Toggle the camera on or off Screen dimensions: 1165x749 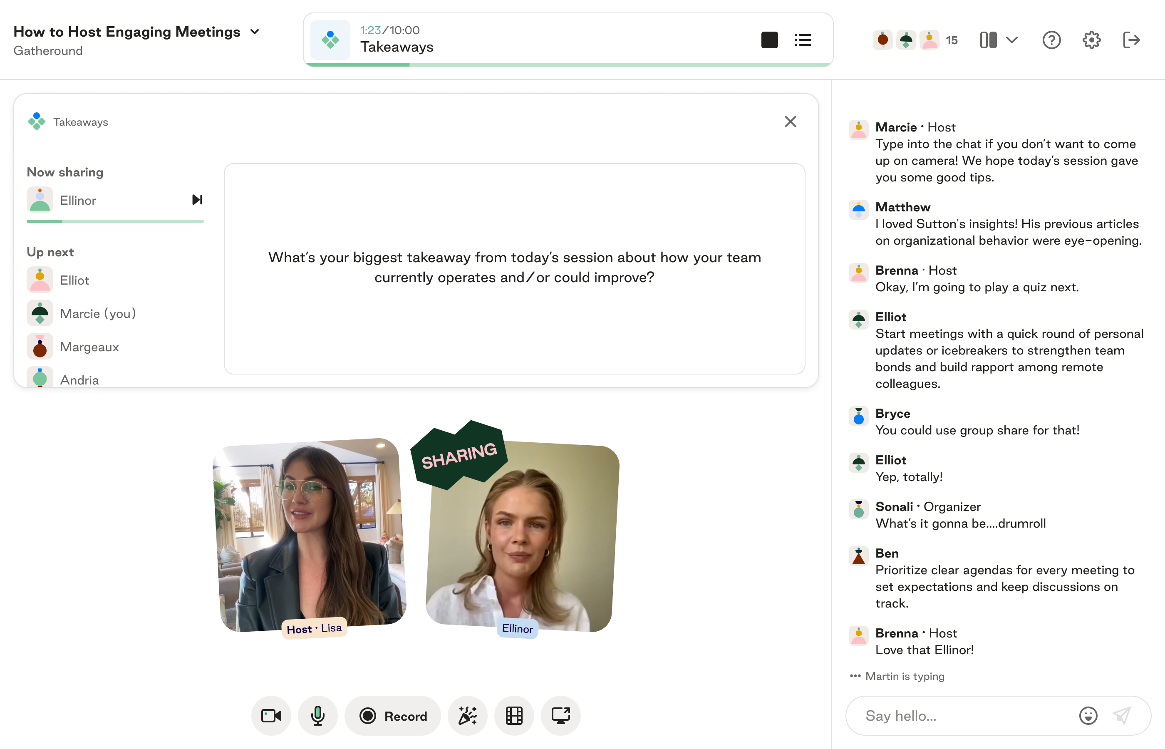click(x=271, y=715)
